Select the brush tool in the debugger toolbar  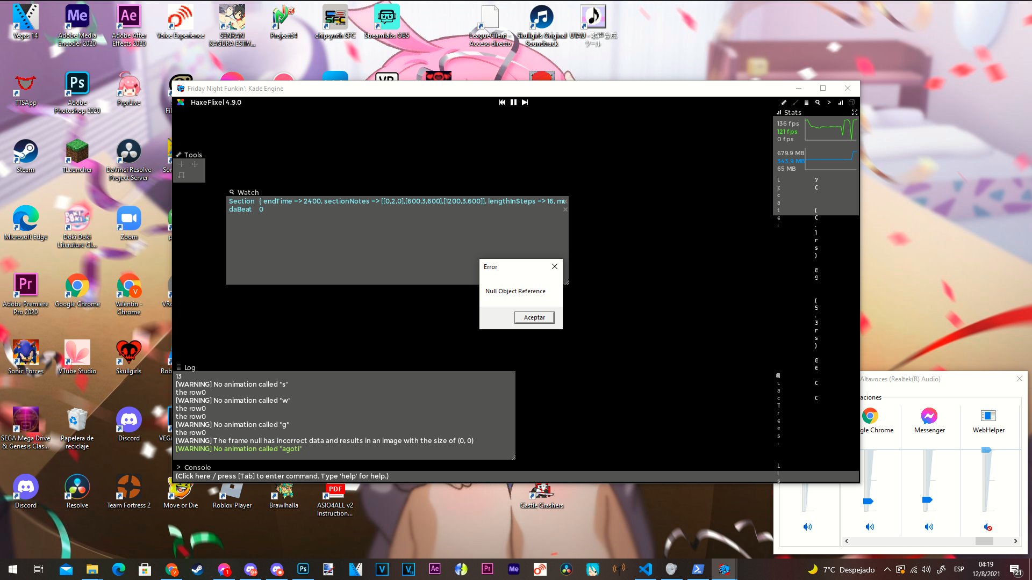[795, 102]
